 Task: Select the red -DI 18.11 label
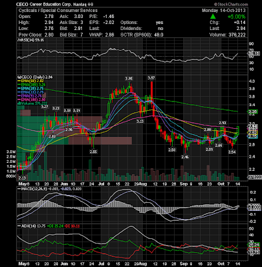pos(72,226)
